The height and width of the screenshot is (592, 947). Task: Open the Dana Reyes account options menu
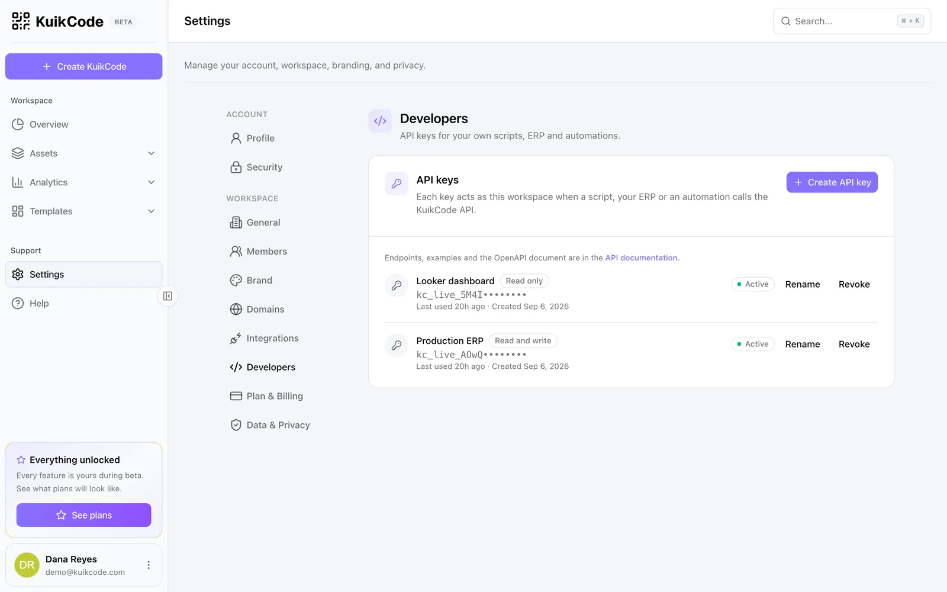click(149, 565)
